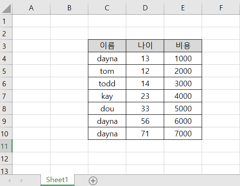Select the cell with age 33
Image resolution: width=240 pixels, height=186 pixels.
coord(145,108)
